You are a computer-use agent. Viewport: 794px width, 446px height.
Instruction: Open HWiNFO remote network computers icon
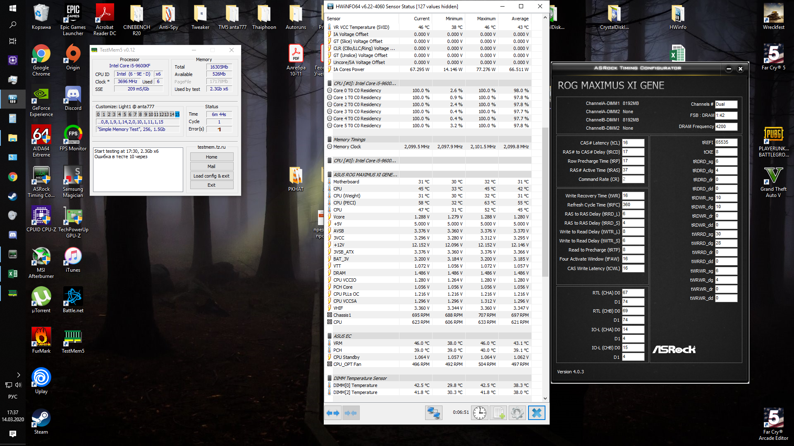pos(434,413)
